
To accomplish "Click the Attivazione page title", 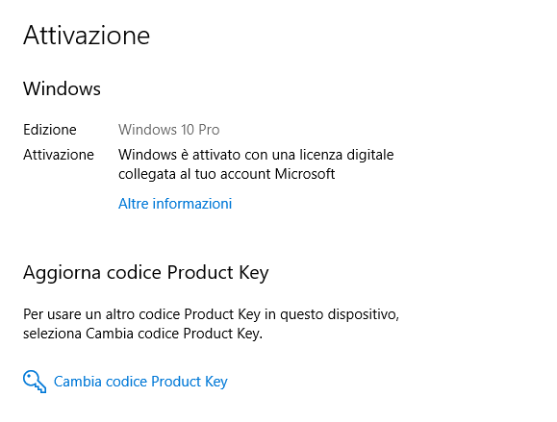I will pyautogui.click(x=87, y=36).
